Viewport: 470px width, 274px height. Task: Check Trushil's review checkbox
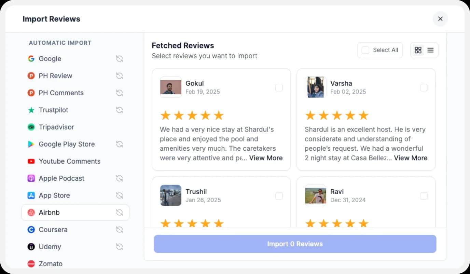point(279,196)
